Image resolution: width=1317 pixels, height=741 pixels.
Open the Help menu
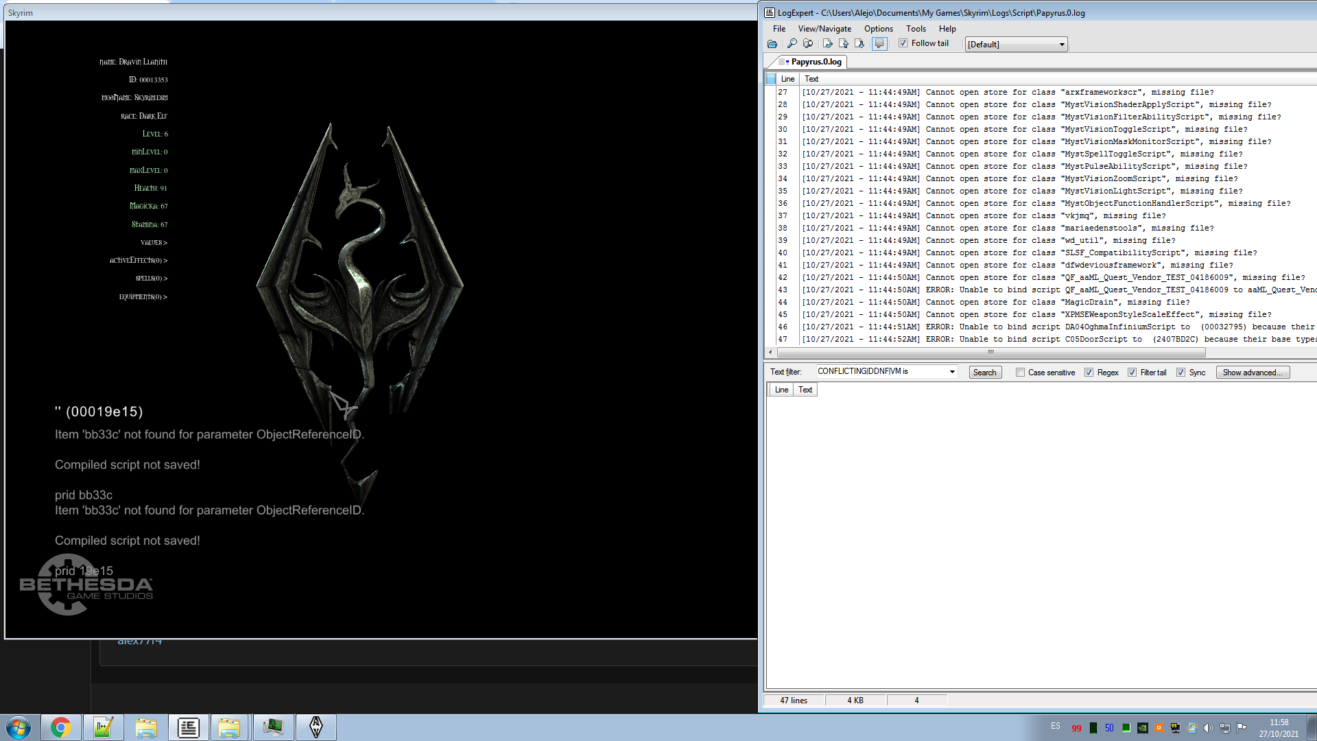[947, 29]
